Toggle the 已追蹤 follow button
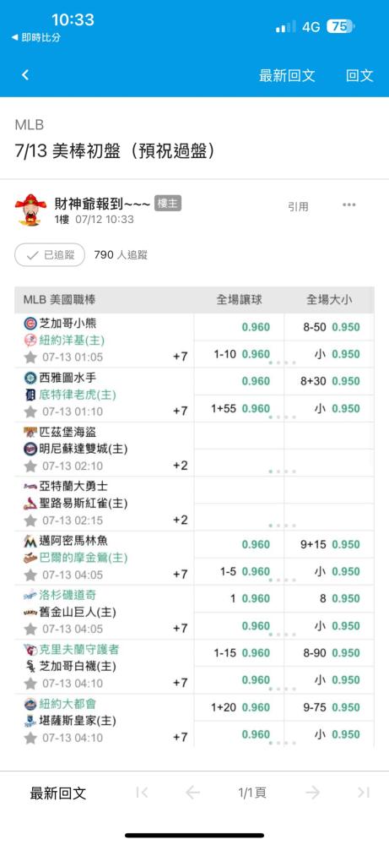 click(x=50, y=255)
